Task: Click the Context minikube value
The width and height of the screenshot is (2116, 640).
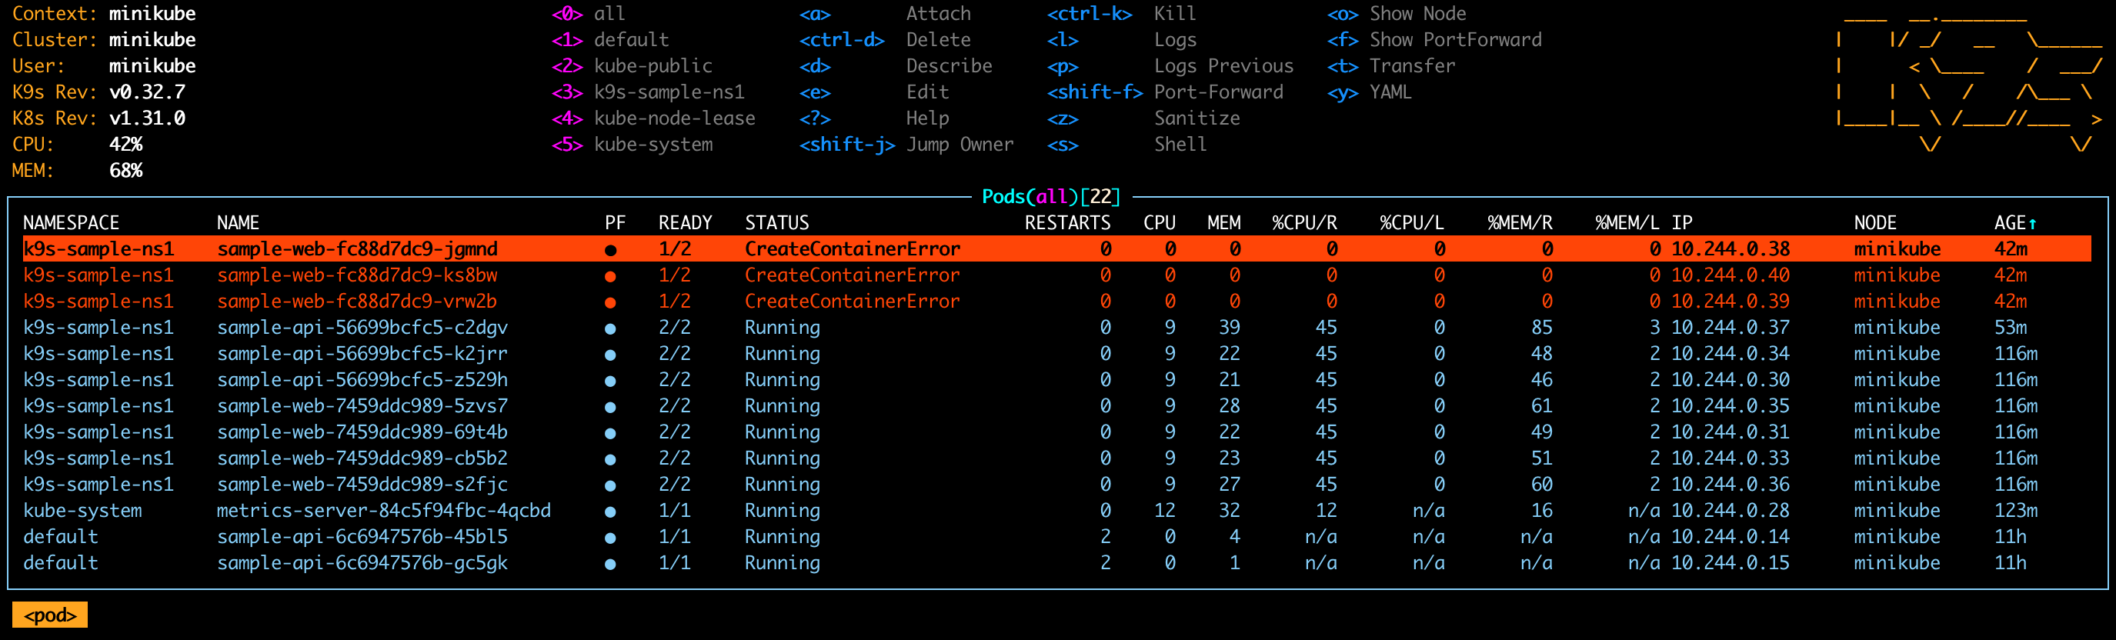Action: (x=152, y=14)
